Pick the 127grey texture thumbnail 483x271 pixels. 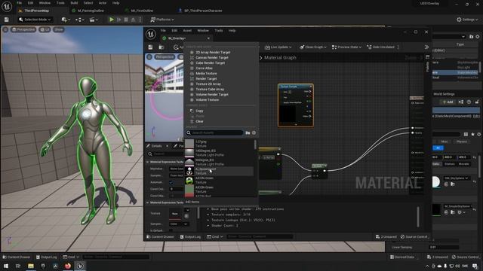coord(189,144)
